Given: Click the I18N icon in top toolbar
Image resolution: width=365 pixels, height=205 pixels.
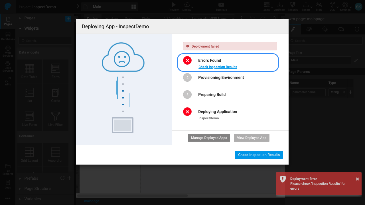Looking at the screenshot, I should click(x=319, y=5).
